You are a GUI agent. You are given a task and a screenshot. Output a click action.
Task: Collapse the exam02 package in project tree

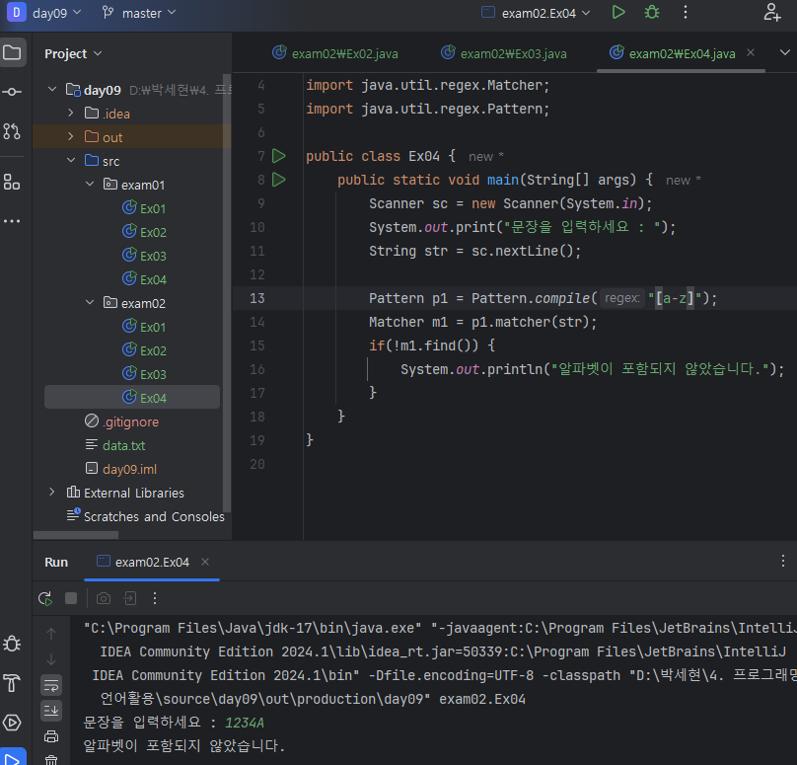90,303
